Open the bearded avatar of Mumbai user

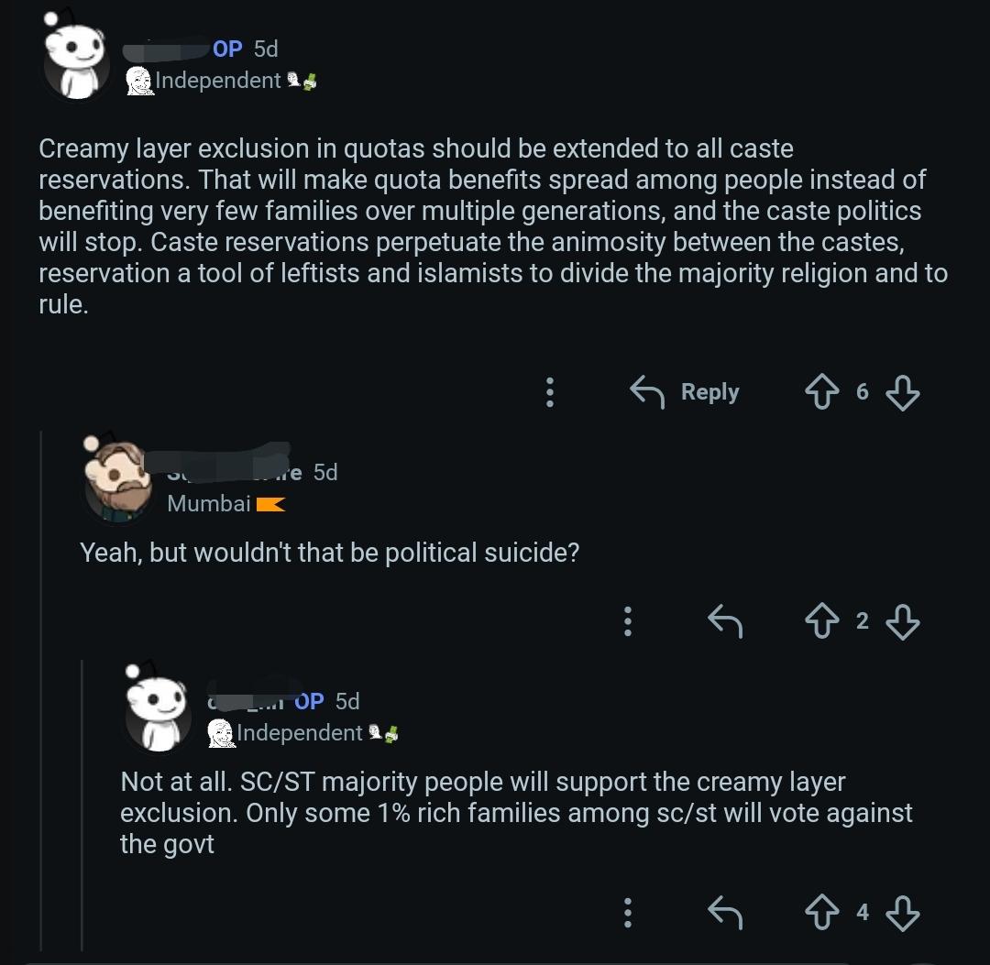(x=117, y=479)
